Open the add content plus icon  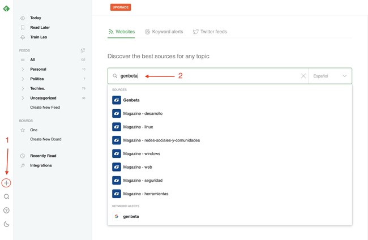click(x=6, y=183)
